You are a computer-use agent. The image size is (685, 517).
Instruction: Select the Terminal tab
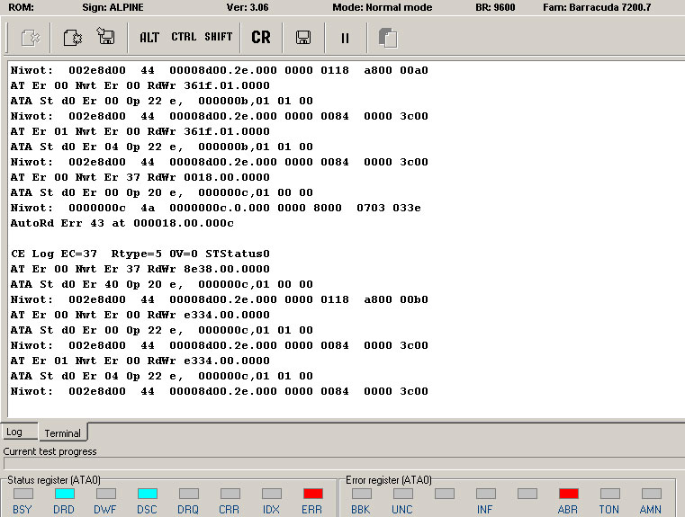pyautogui.click(x=62, y=432)
